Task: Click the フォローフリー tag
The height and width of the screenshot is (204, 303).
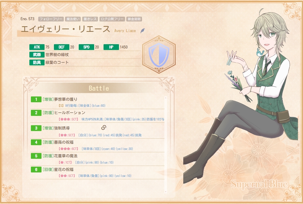Action: point(51,19)
